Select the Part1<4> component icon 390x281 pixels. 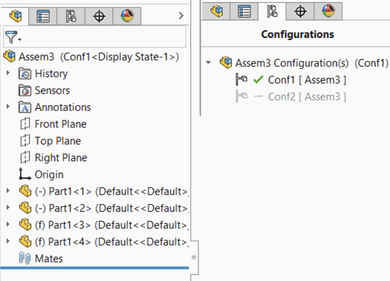pyautogui.click(x=25, y=241)
